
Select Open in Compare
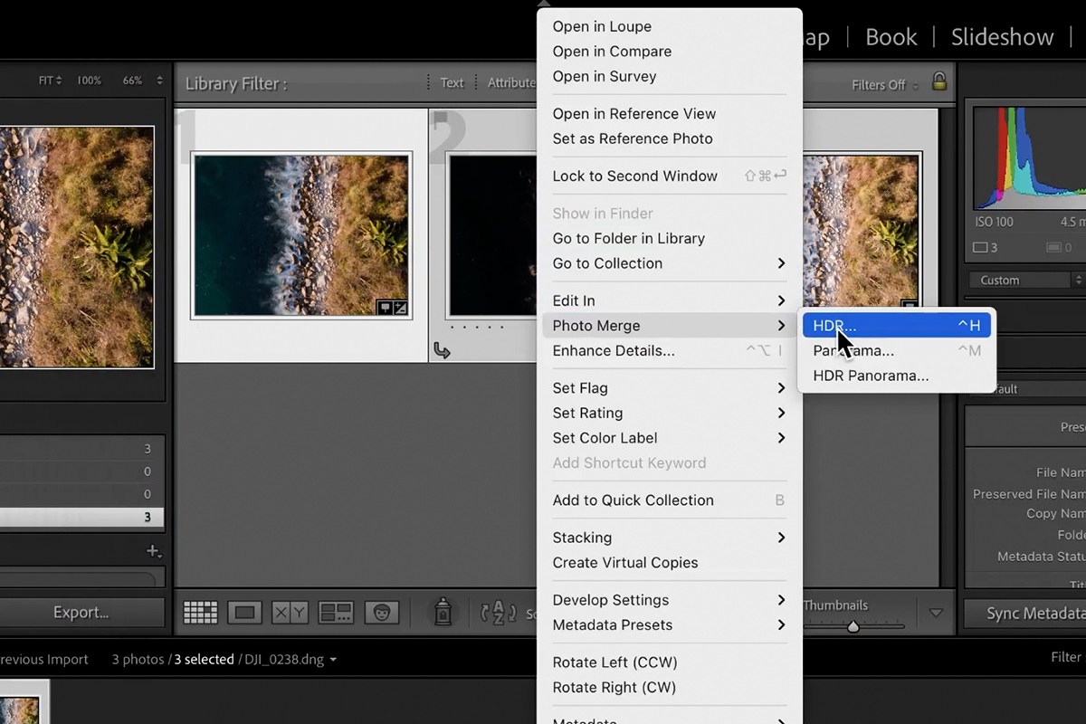click(x=670, y=52)
